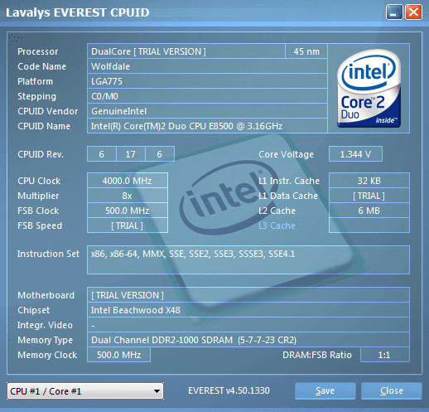This screenshot has height=412, width=429.
Task: Click the Memory Clock '500.0 MHz' value
Action: pos(118,355)
